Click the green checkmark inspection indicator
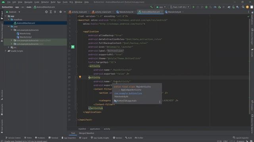 (x=248, y=16)
